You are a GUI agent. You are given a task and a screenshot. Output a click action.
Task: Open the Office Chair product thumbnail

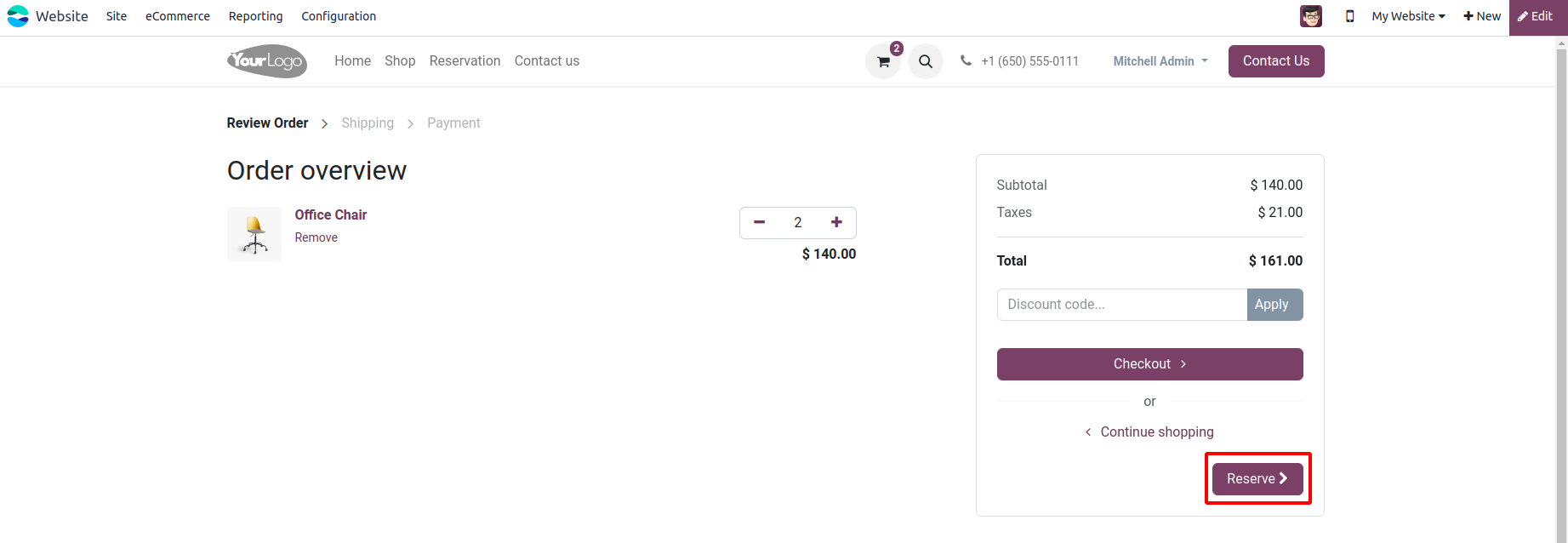(x=254, y=234)
